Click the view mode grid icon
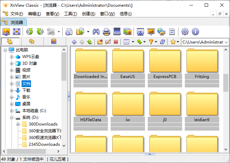 coord(126,42)
